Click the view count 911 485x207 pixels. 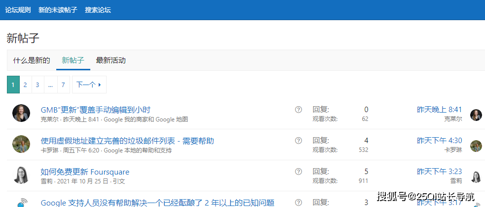[363, 181]
